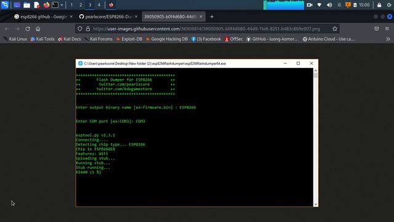Close the '39050905-b0f4d680' image tab

pyautogui.click(x=201, y=17)
